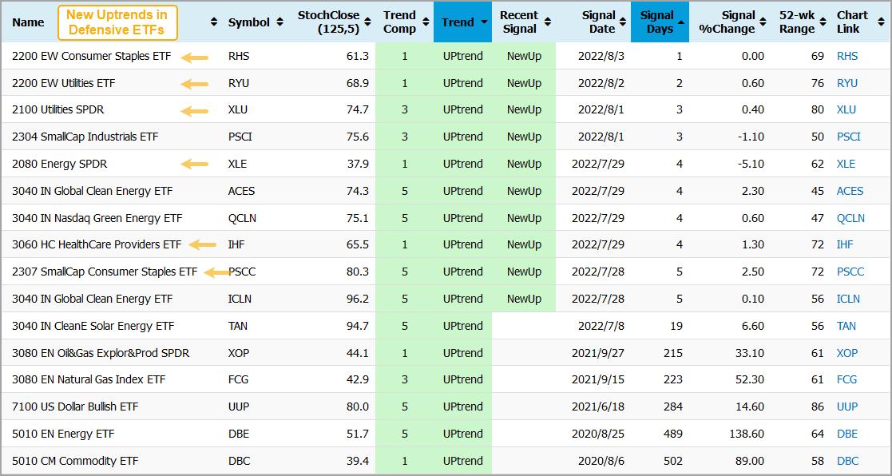The height and width of the screenshot is (476, 892).
Task: Click sort arrows beside Signal Date header
Action: 623,22
